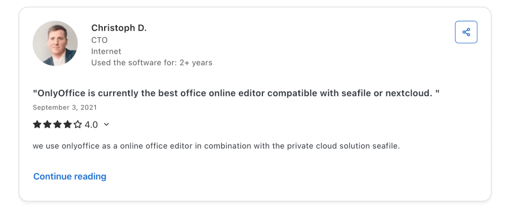
Task: Click the 4.0 rating score number
Action: tap(91, 124)
